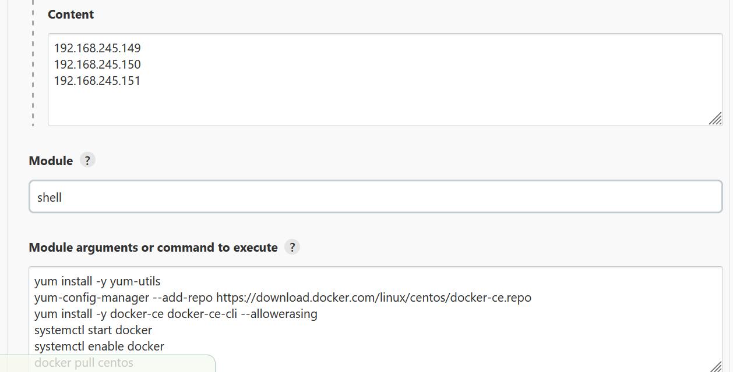Focus the Module field containing shell
This screenshot has width=733, height=372.
coord(376,196)
